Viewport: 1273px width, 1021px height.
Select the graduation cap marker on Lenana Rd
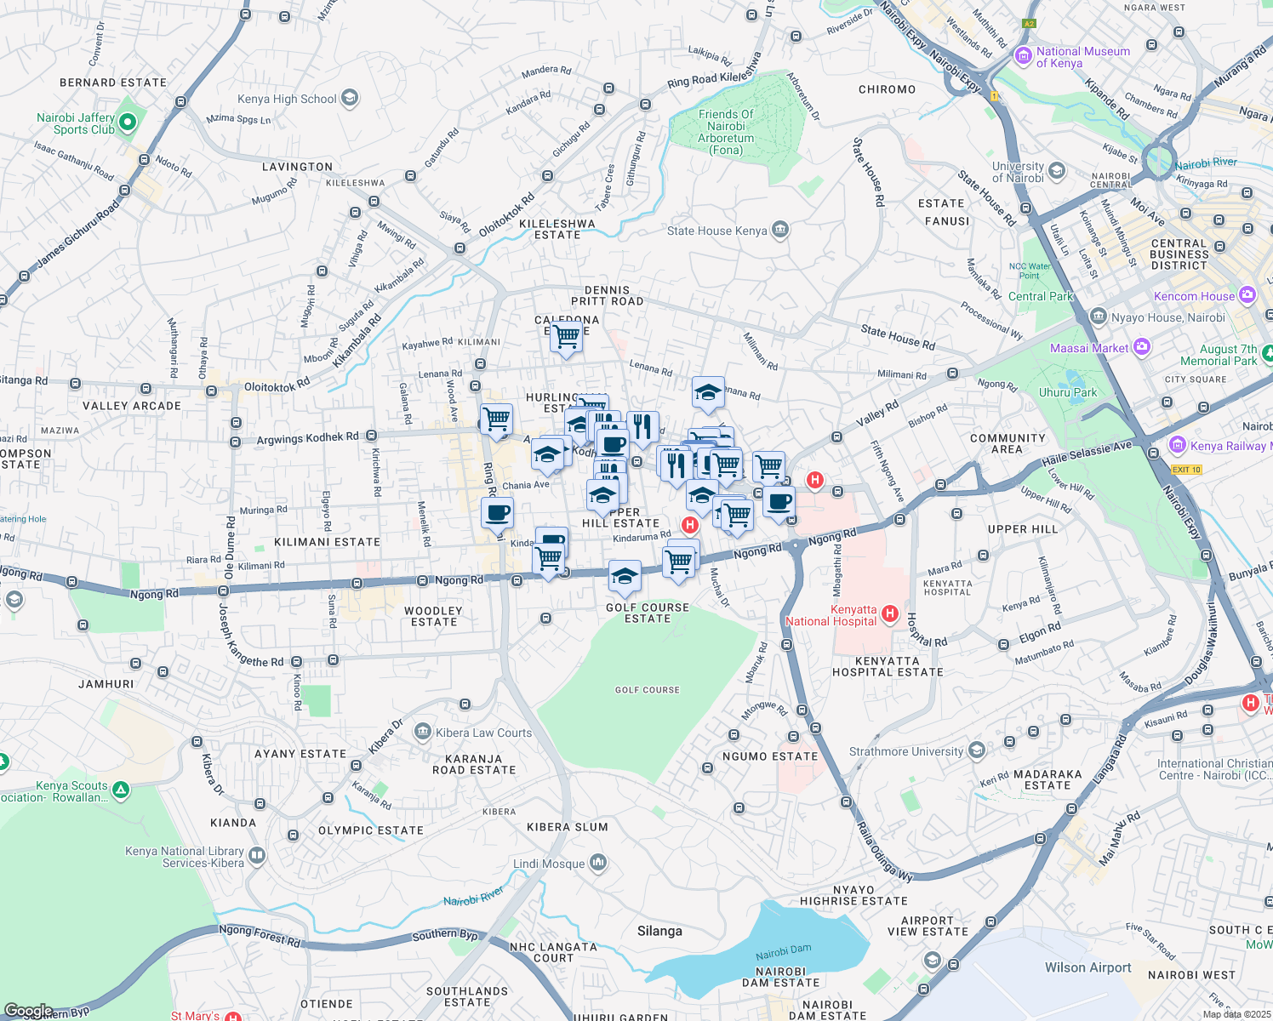708,393
